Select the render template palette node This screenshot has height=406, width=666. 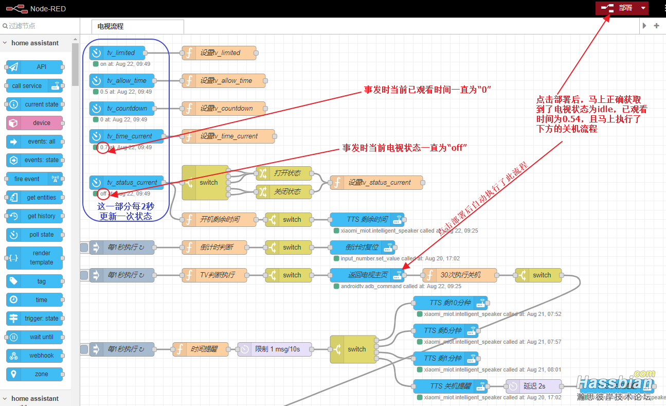click(x=35, y=258)
